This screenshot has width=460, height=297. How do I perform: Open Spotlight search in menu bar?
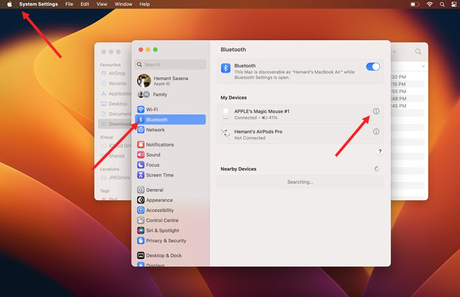442,4
